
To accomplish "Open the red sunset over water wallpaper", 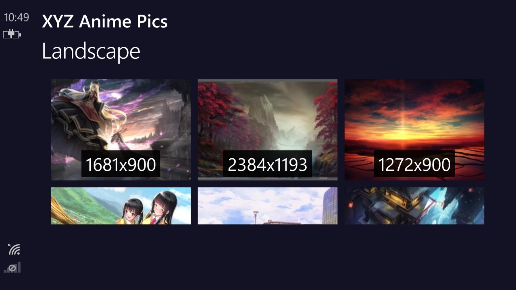I will (414, 130).
